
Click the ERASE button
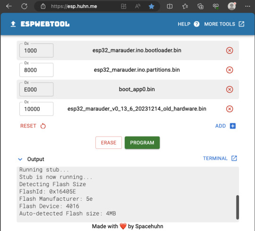click(x=109, y=143)
